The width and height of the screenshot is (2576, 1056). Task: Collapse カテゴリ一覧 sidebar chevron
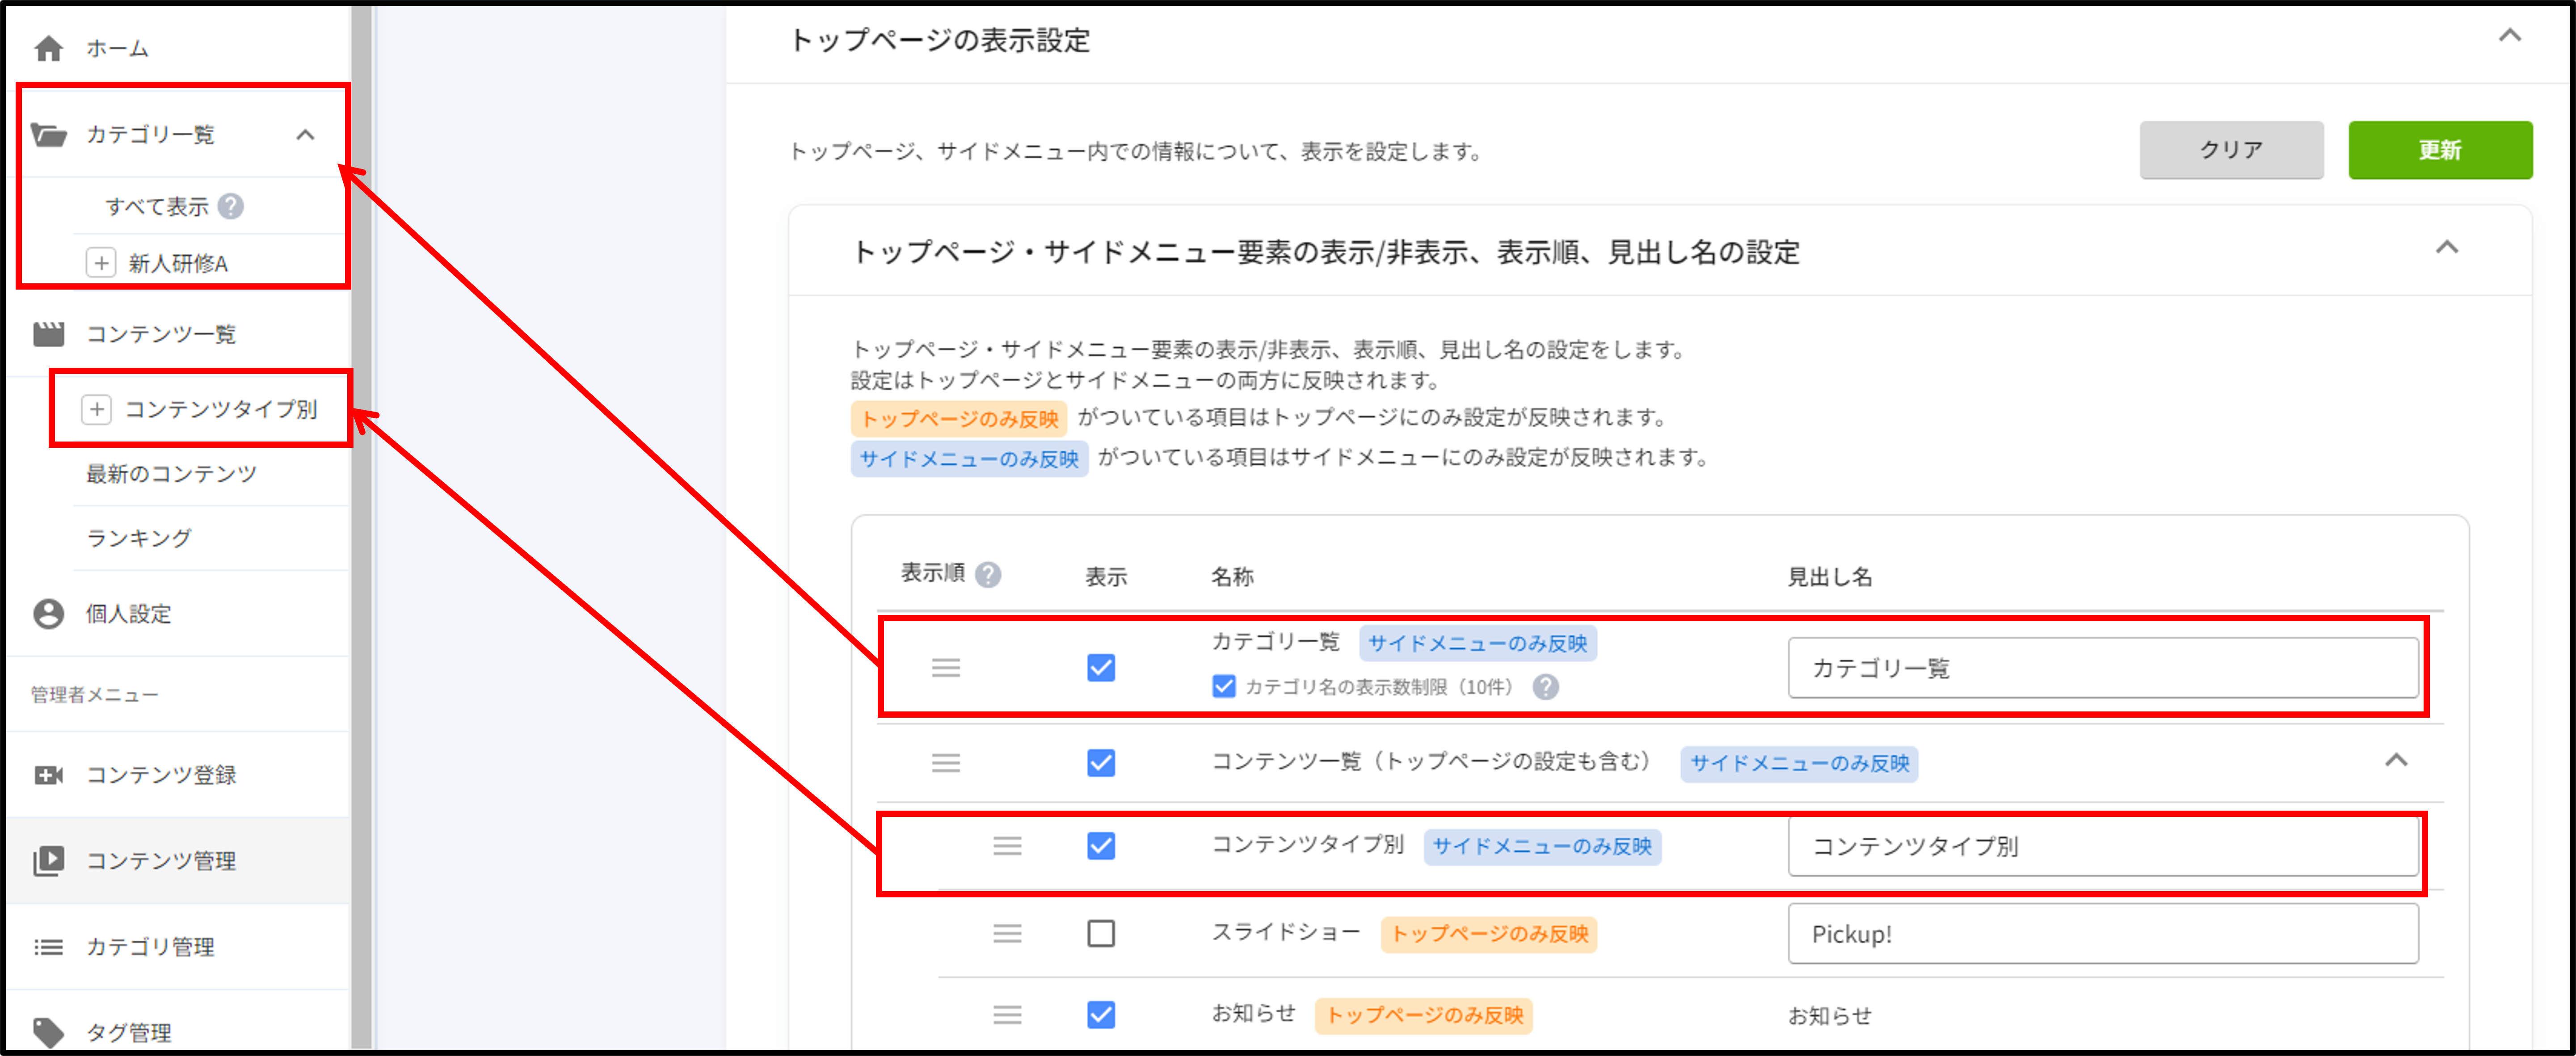pyautogui.click(x=306, y=134)
